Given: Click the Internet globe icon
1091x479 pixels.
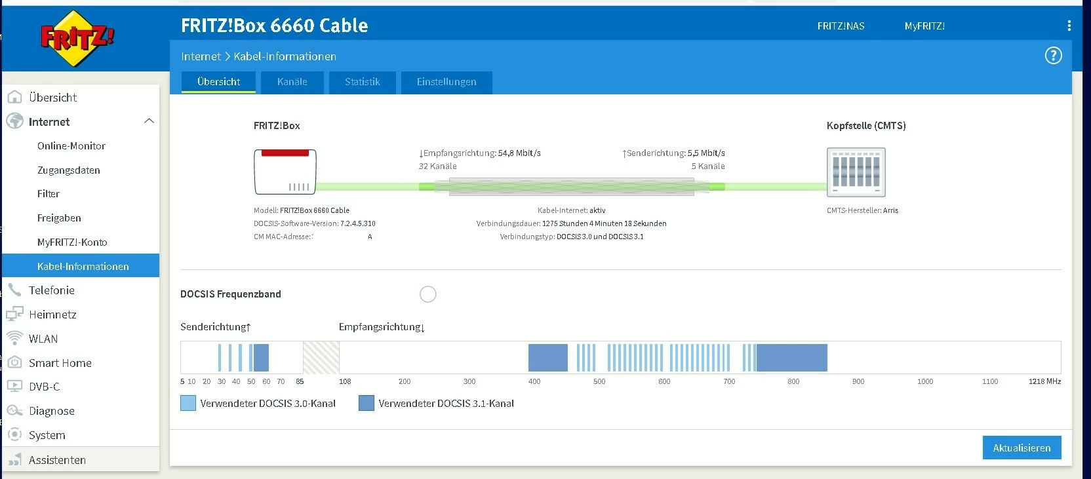Looking at the screenshot, I should pos(14,121).
